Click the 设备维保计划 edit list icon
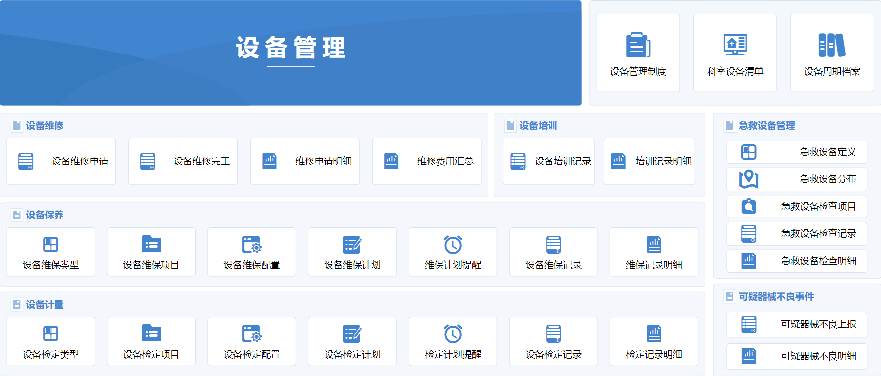 click(x=352, y=245)
